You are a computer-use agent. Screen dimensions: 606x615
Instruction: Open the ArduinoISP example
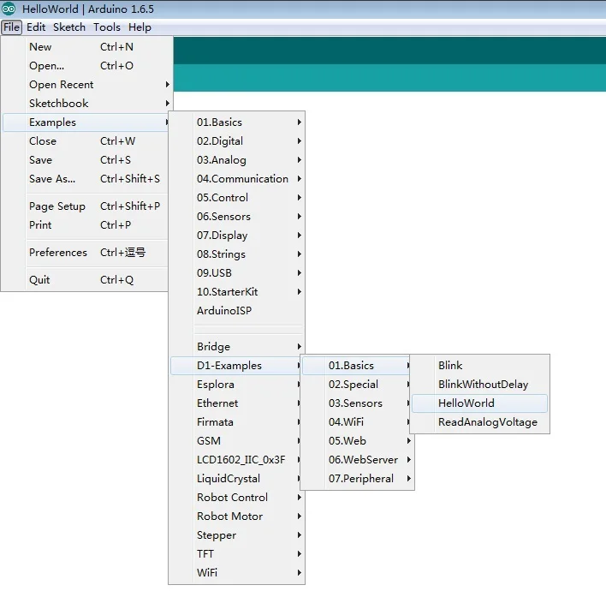point(237,310)
